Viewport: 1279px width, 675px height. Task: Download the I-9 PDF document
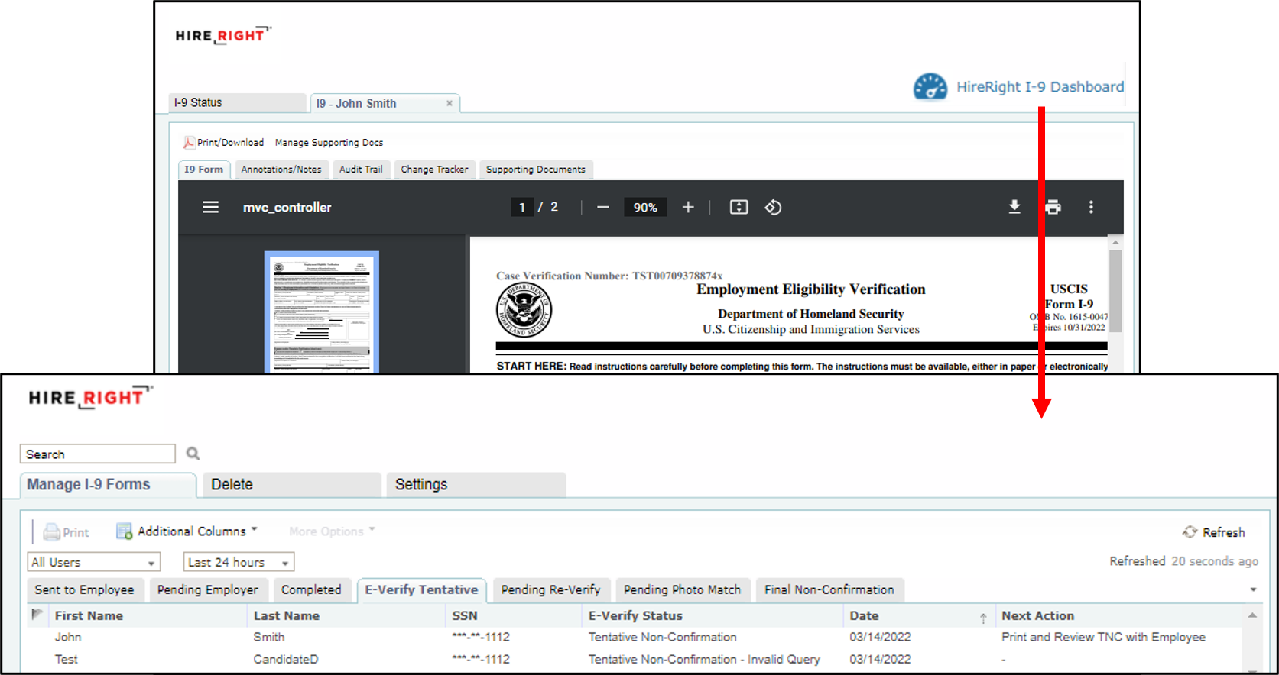[x=1014, y=207]
